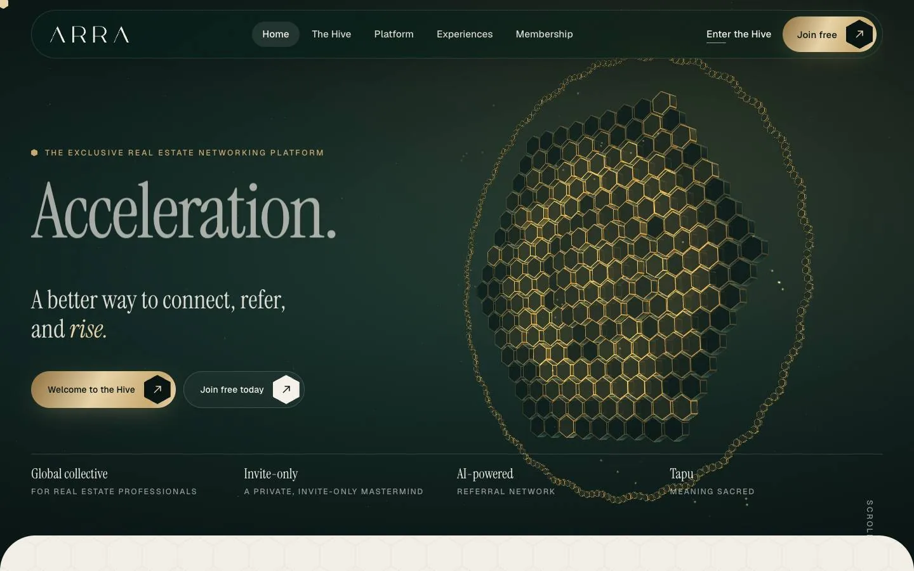The width and height of the screenshot is (914, 571).
Task: Open the Membership nav link
Action: 544,34
